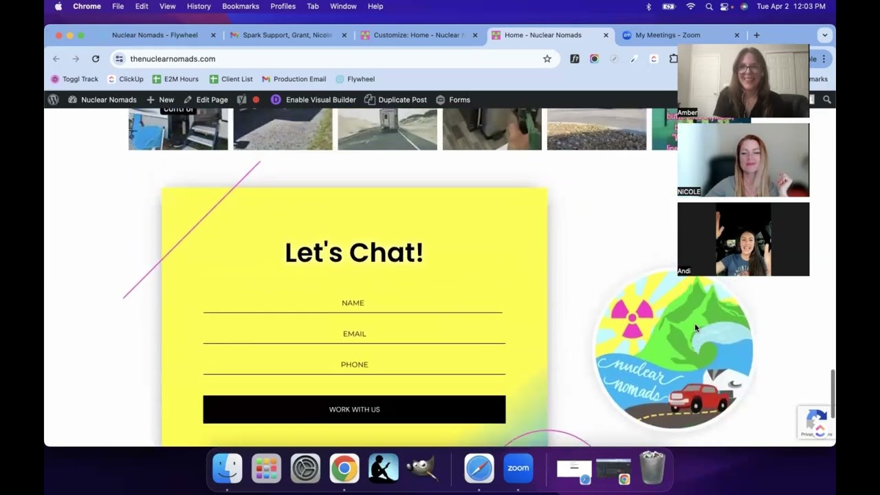Image resolution: width=880 pixels, height=495 pixels.
Task: Open the History menu
Action: [199, 6]
